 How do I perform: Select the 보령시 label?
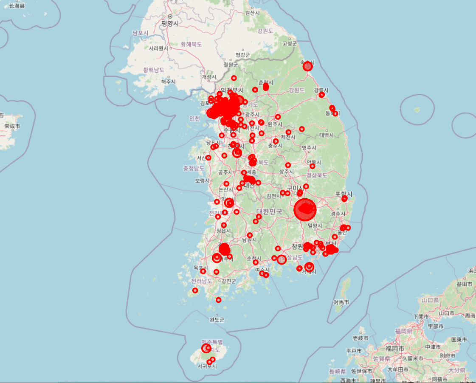pos(202,180)
